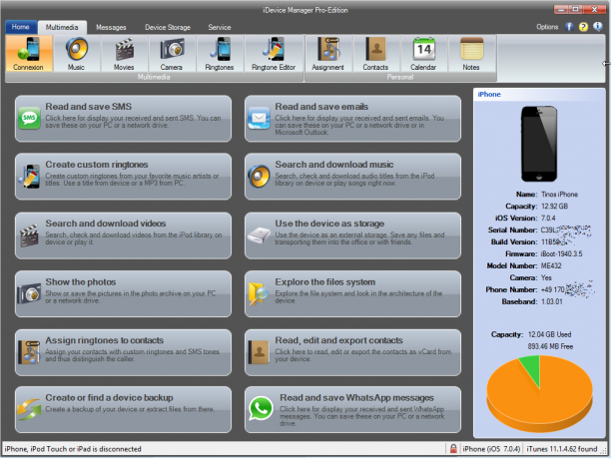Open Create or find a device backup
The width and height of the screenshot is (611, 458).
[123, 409]
